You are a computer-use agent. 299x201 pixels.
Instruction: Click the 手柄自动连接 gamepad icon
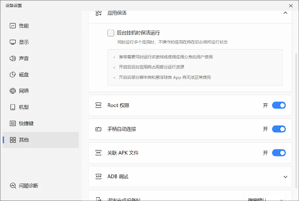[98, 129]
